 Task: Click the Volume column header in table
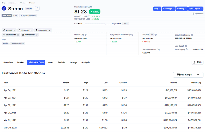[x=174, y=83]
